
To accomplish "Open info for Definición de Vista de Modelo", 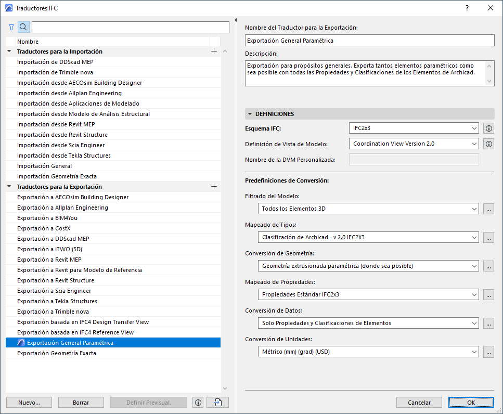I will (x=488, y=144).
